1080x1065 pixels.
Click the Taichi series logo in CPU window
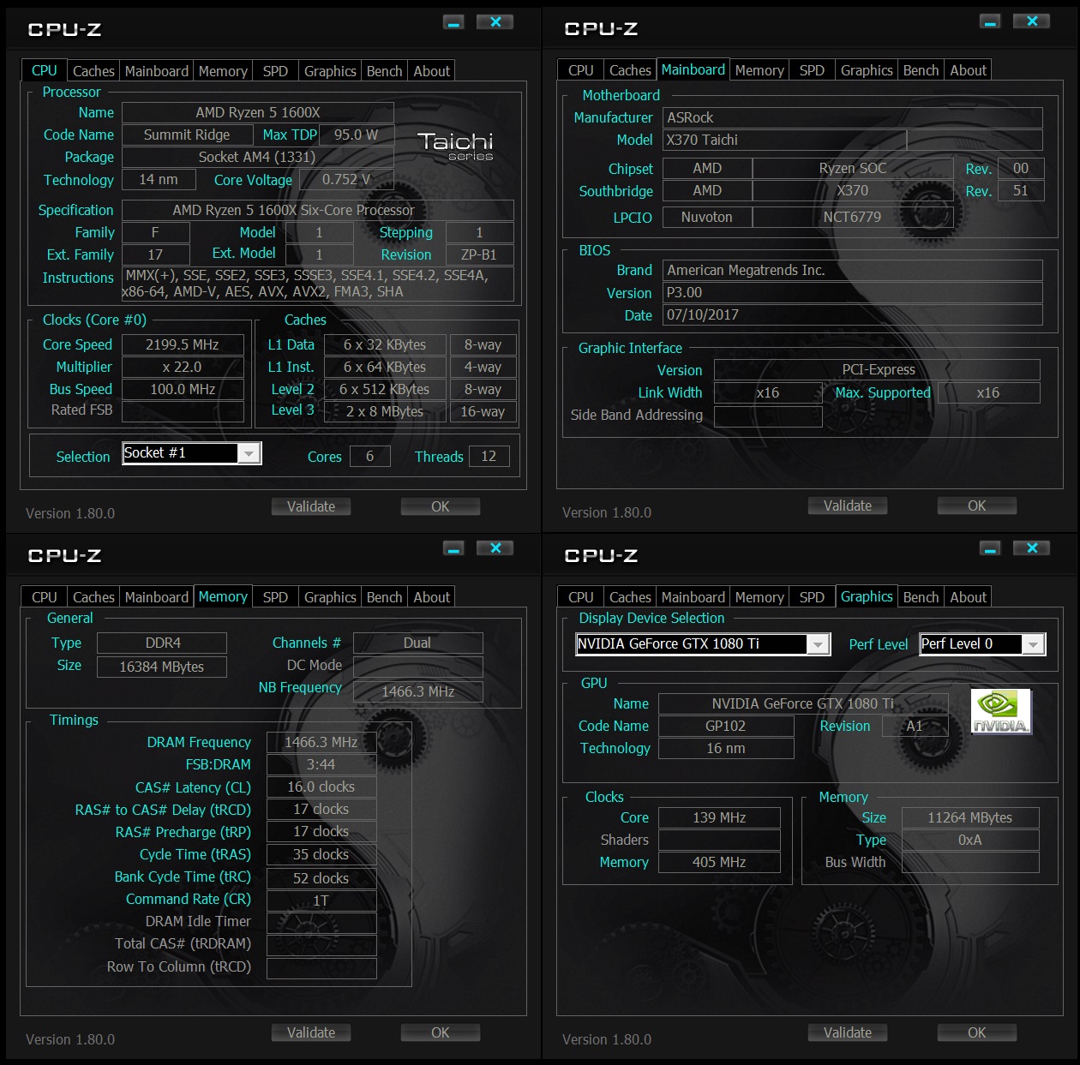coord(455,146)
